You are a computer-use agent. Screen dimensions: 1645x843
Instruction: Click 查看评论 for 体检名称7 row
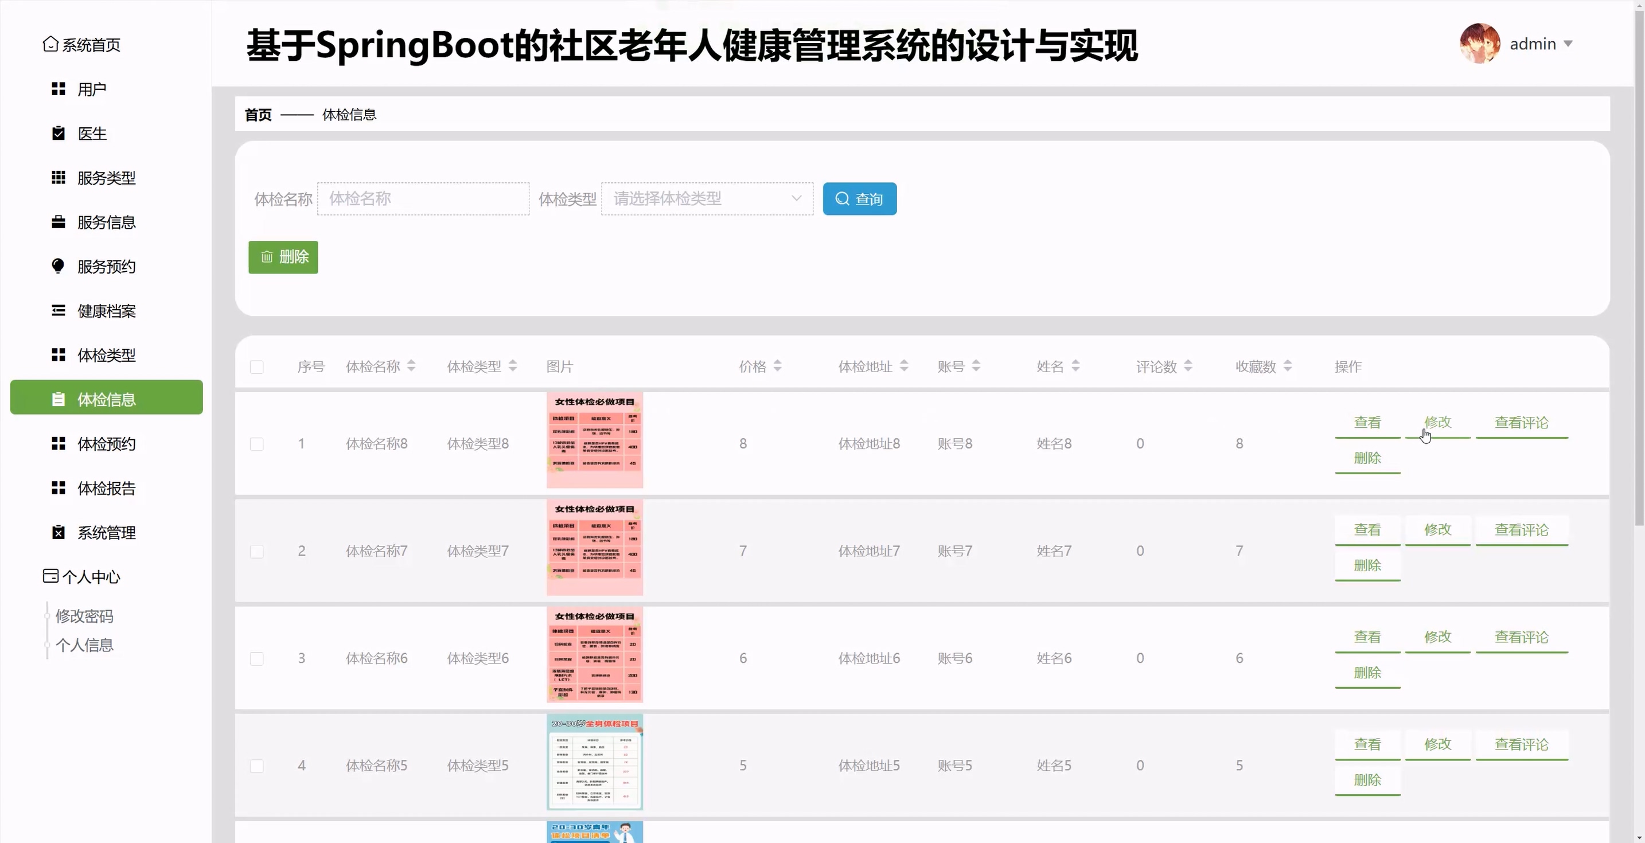pos(1521,529)
